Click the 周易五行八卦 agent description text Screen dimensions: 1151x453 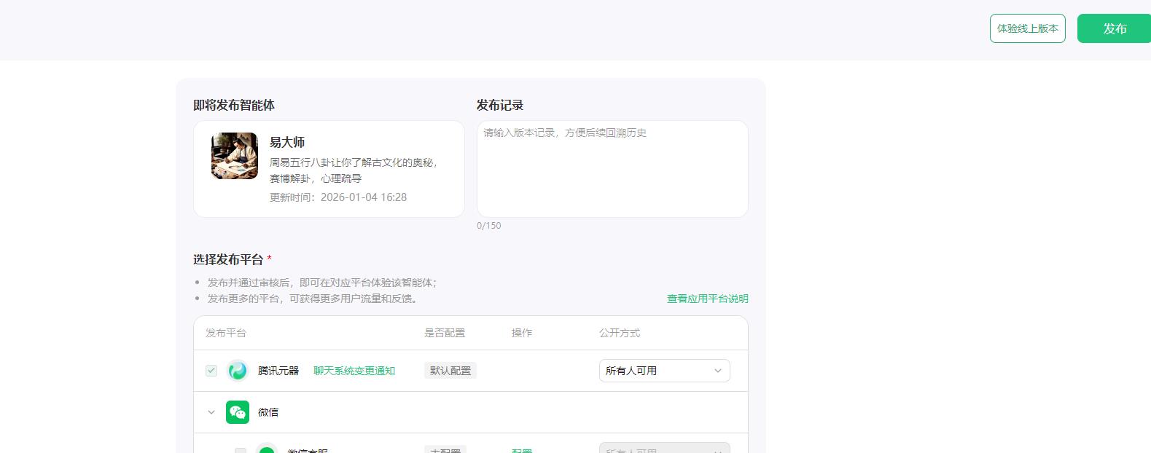click(353, 170)
